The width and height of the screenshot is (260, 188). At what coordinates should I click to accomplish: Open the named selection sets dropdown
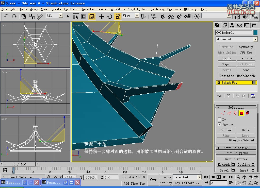[229, 16]
